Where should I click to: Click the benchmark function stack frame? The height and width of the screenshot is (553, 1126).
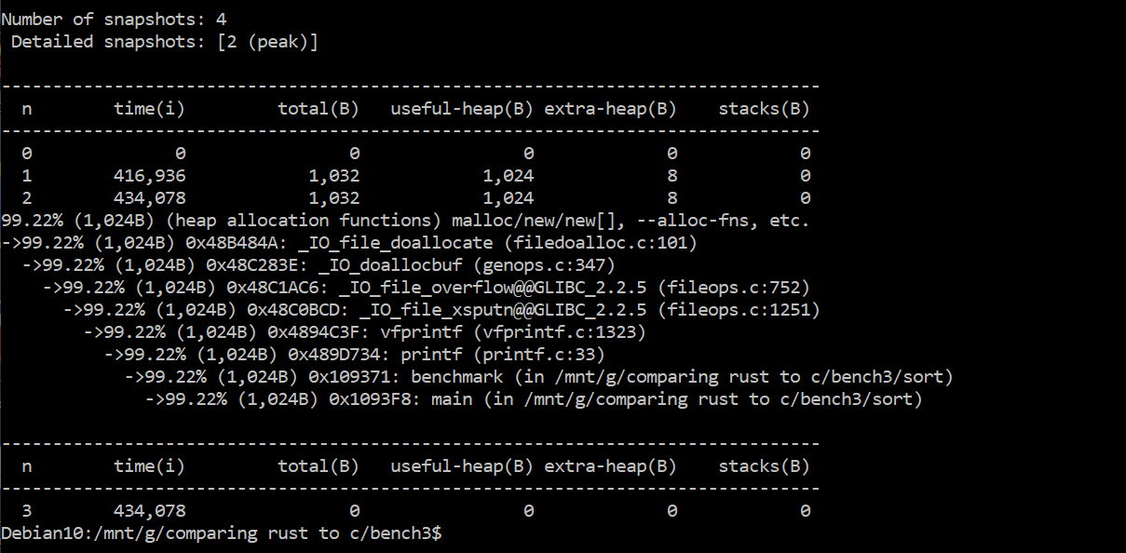tap(538, 377)
